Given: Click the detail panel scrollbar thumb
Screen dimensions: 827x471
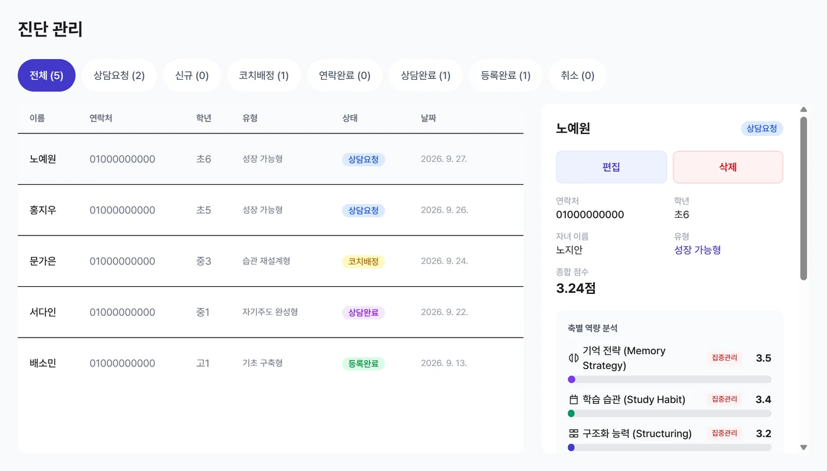Looking at the screenshot, I should [x=803, y=198].
